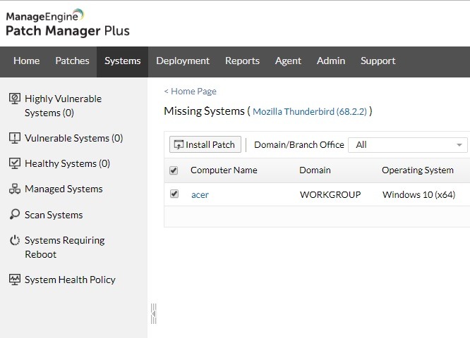Toggle the select-all checkbox in table header

coord(174,170)
